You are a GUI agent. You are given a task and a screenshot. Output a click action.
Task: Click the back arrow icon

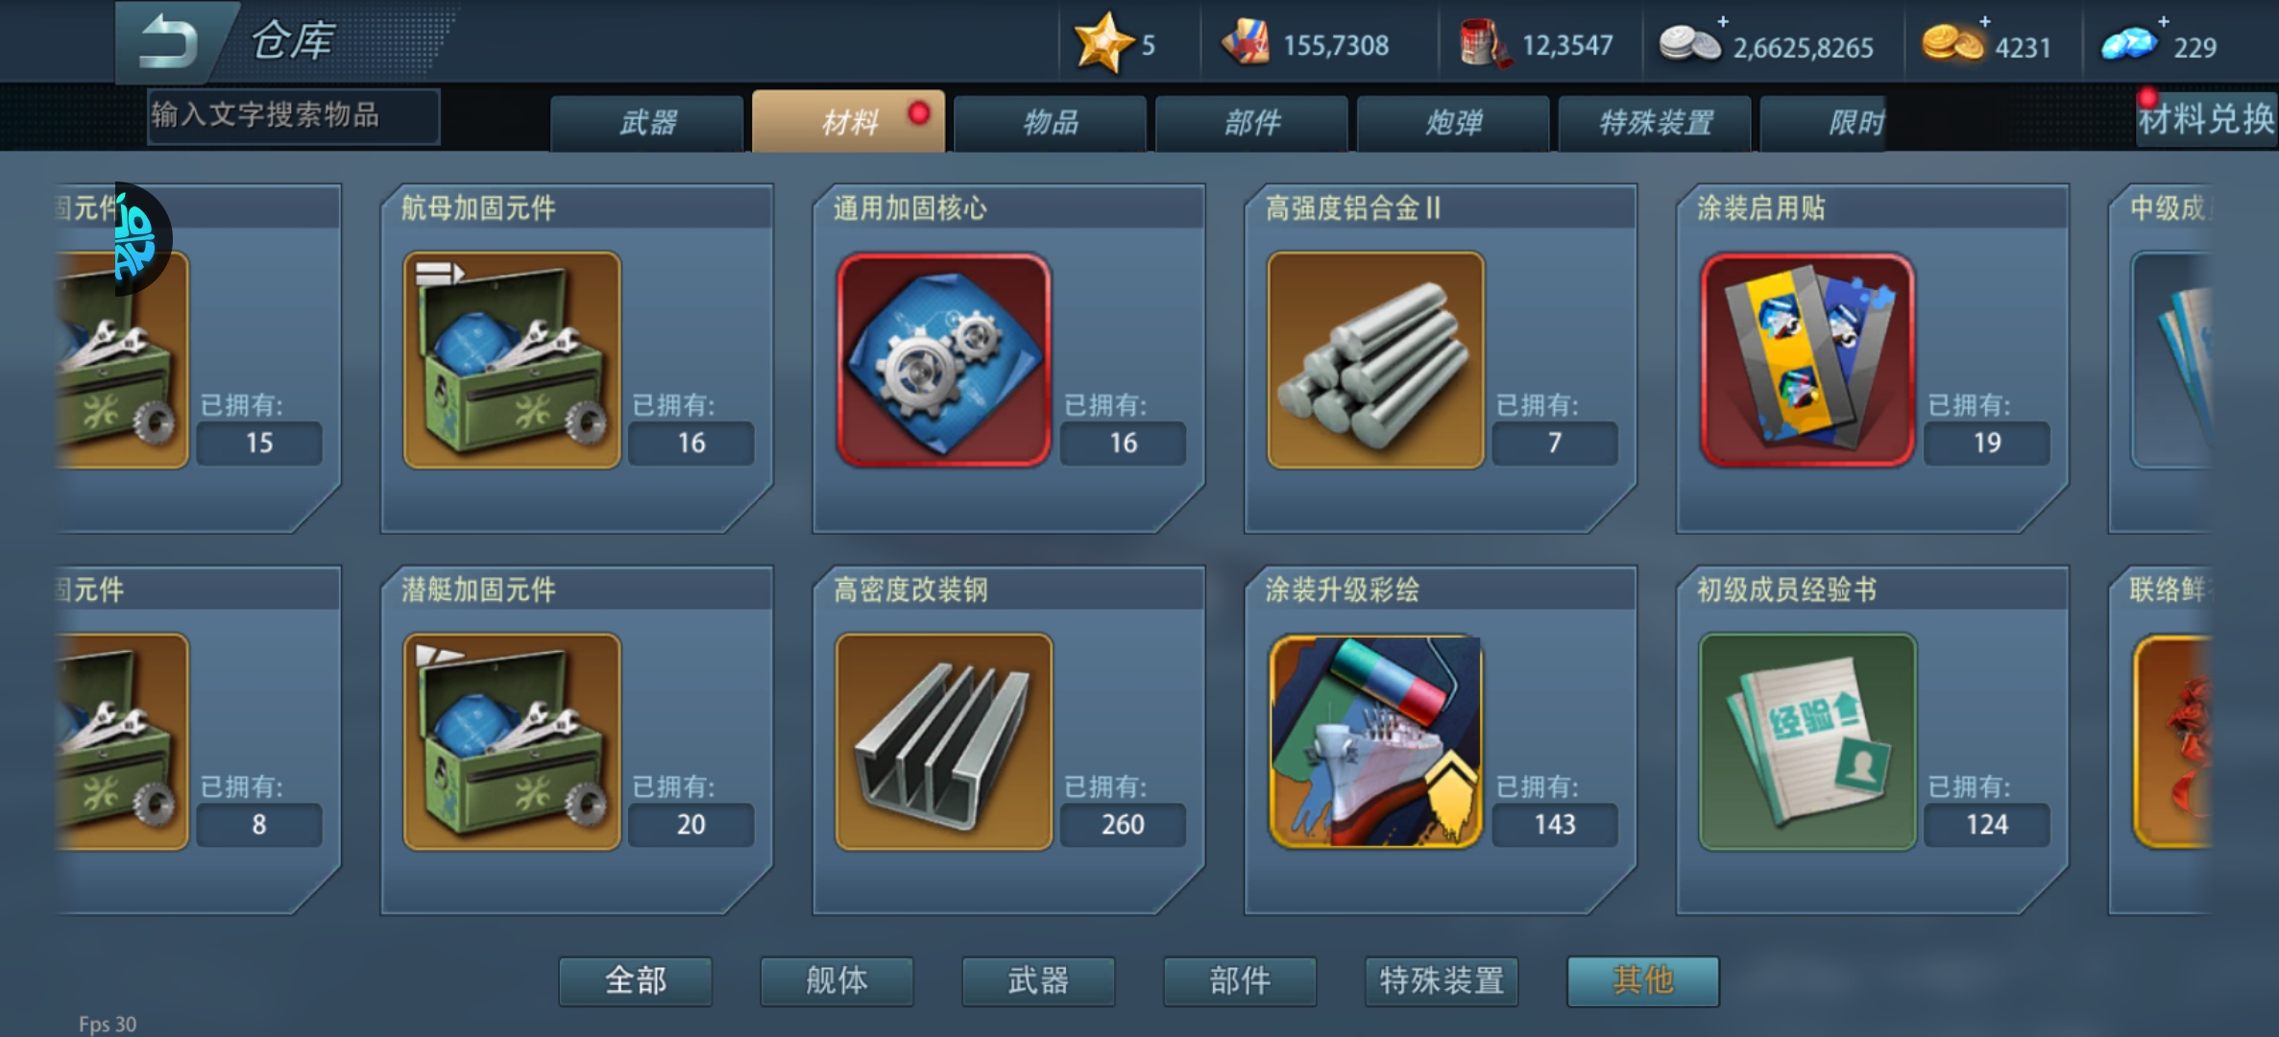168,42
